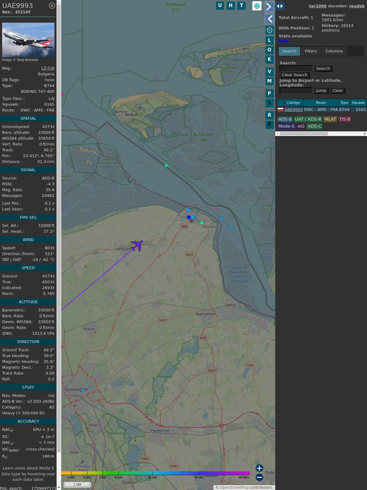The image size is (367, 490).
Task: Click the right chevron sidebar button
Action: click(269, 6)
